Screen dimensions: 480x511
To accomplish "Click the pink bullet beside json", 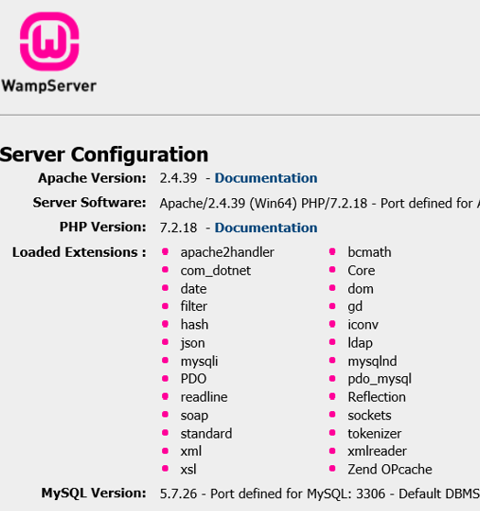I will tap(165, 342).
